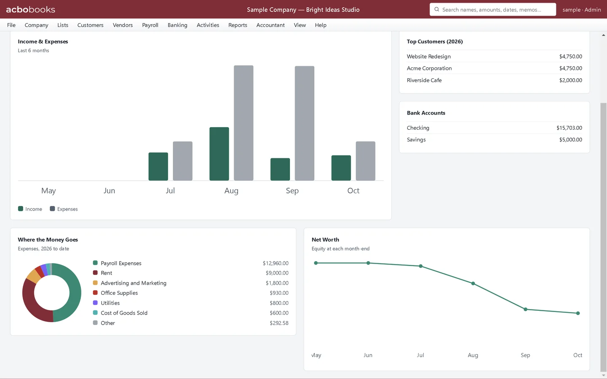Open the Accountant menu
Screen dimensions: 607x379
pyautogui.click(x=271, y=25)
